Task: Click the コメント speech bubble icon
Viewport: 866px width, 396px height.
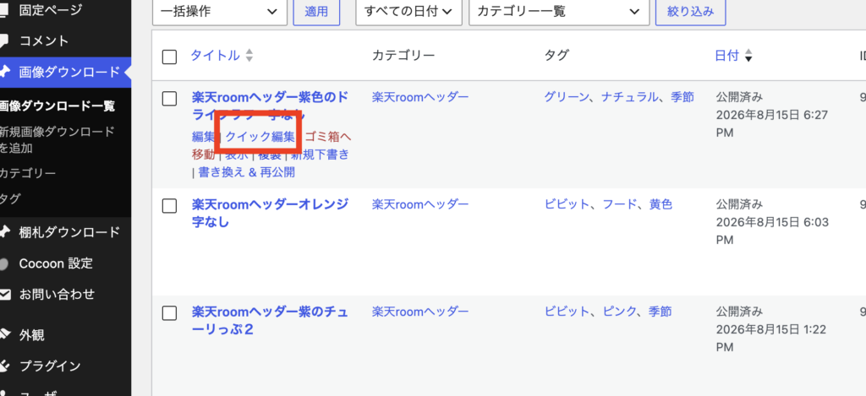Action: click(4, 41)
